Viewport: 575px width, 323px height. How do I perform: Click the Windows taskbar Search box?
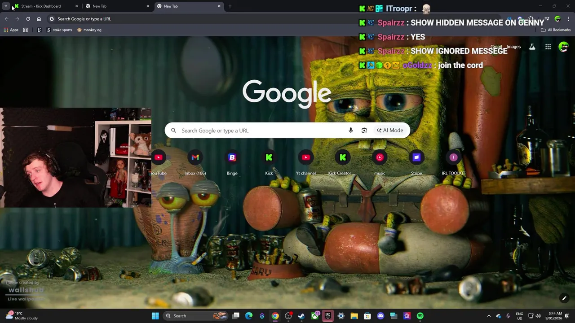[195, 316]
